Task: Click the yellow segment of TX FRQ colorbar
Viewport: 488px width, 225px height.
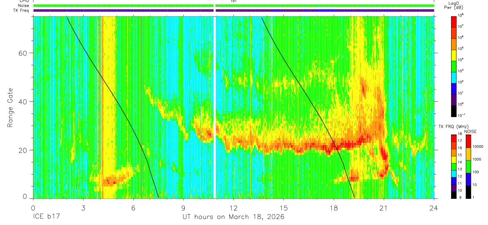Action: point(453,160)
